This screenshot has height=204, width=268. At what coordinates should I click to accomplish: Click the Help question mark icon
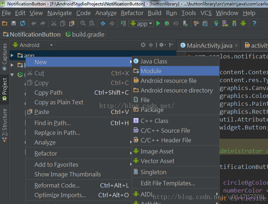[x=254, y=23]
